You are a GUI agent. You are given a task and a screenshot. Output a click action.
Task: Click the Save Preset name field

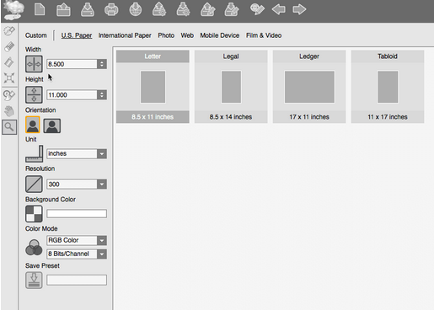(x=77, y=280)
